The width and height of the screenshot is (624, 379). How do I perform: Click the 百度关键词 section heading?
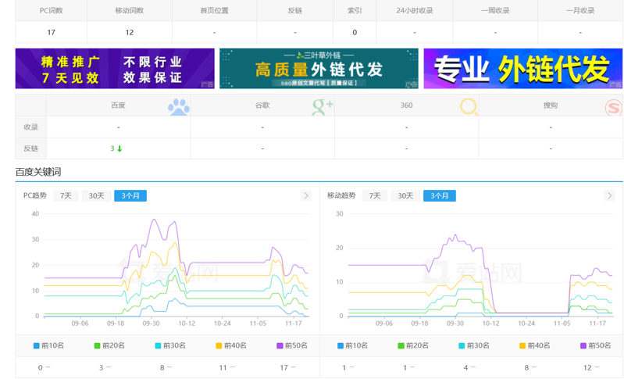pyautogui.click(x=38, y=172)
